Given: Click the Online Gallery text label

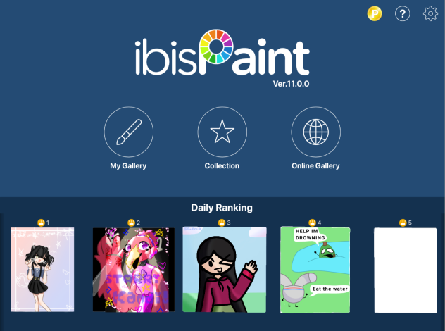Looking at the screenshot, I should (315, 165).
